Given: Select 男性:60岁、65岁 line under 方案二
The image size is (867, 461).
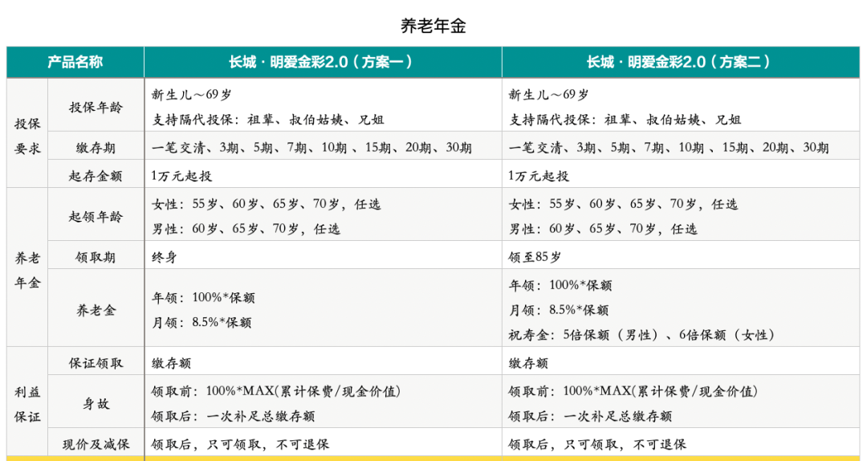Looking at the screenshot, I should [603, 229].
